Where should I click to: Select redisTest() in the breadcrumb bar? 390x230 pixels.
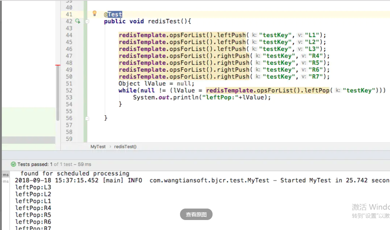click(125, 146)
